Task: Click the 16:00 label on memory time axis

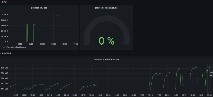Action: (x=108, y=95)
